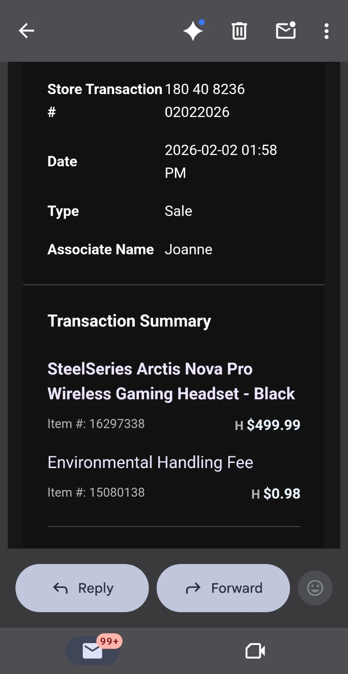Select the $499.99 price text
Image resolution: width=348 pixels, height=674 pixels.
click(274, 425)
